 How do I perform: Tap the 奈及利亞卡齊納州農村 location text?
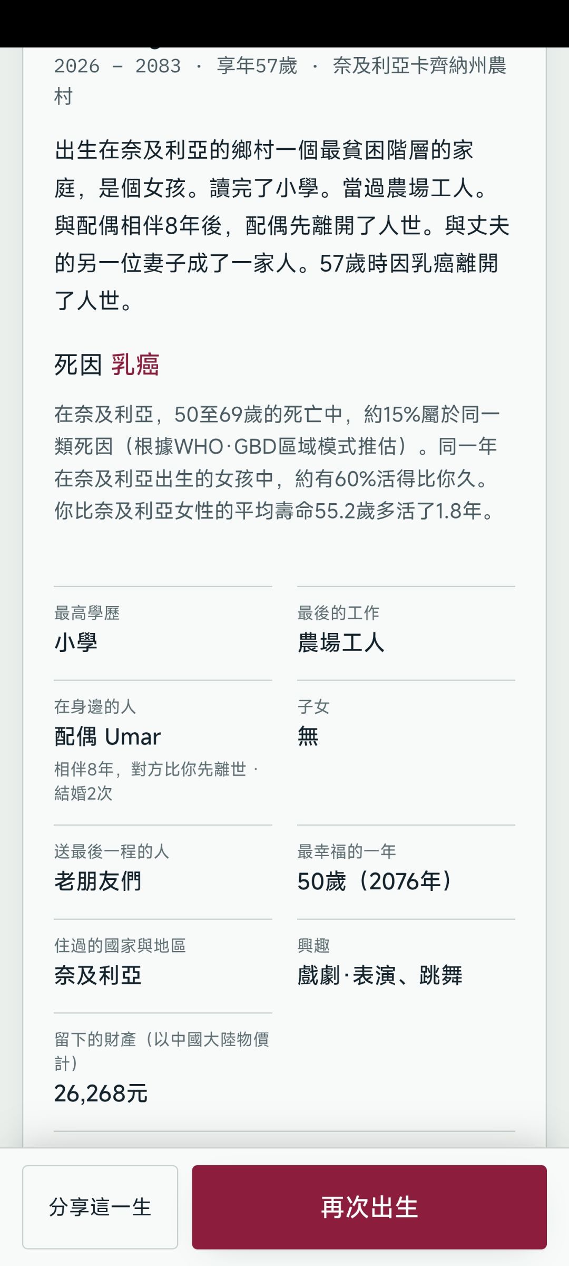pyautogui.click(x=280, y=81)
